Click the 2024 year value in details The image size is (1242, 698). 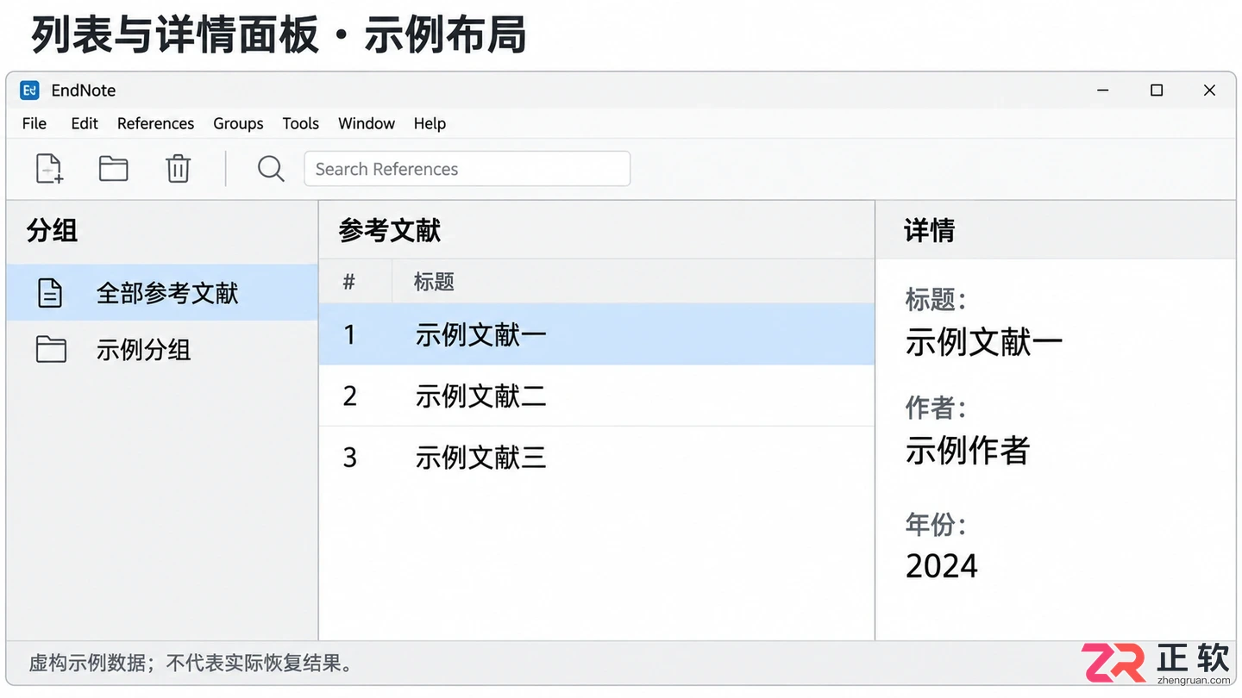click(942, 566)
